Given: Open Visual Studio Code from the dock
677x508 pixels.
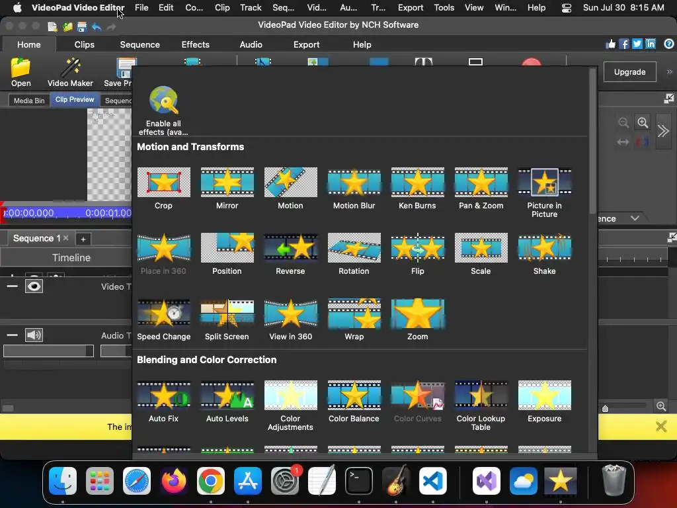Looking at the screenshot, I should click(x=432, y=481).
